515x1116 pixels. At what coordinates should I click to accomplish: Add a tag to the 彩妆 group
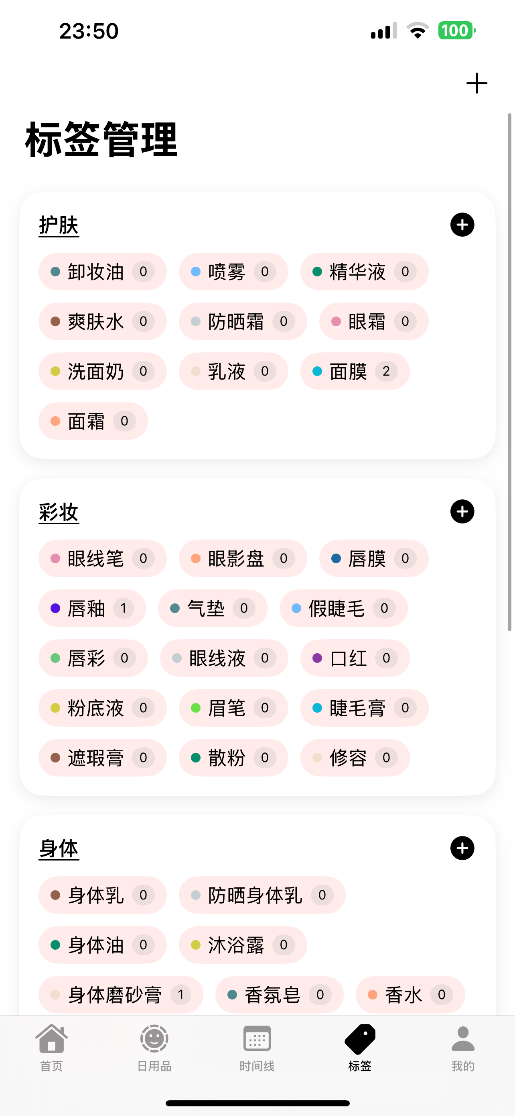tap(462, 512)
